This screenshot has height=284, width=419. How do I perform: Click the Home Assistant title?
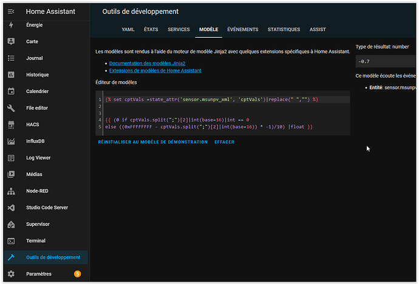(50, 12)
